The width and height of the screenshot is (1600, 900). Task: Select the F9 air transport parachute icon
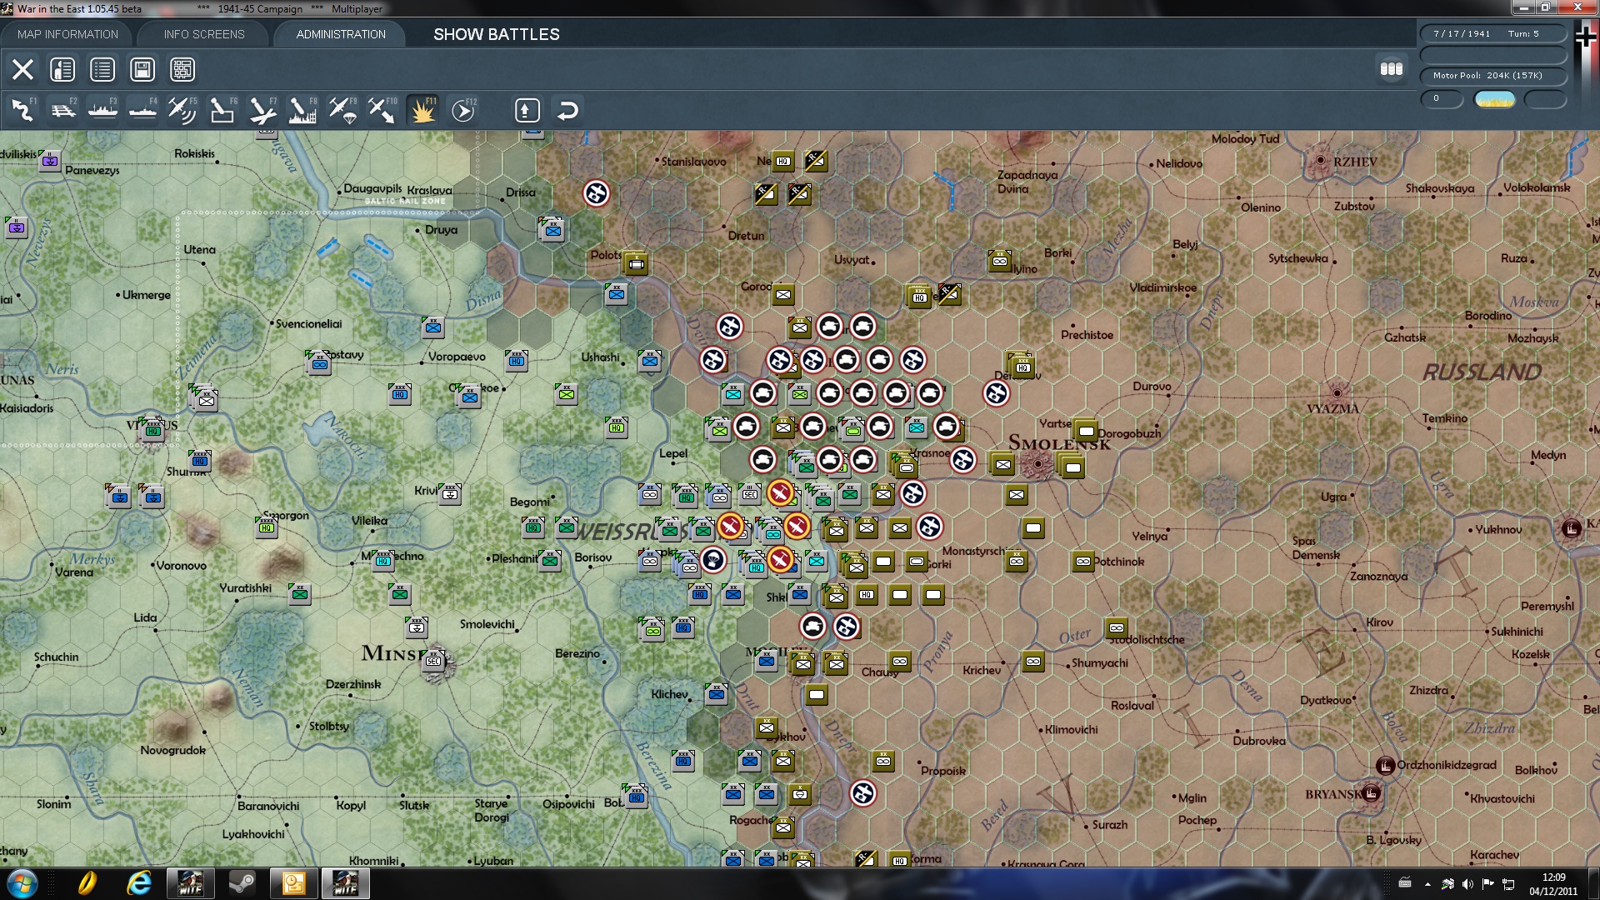click(342, 110)
